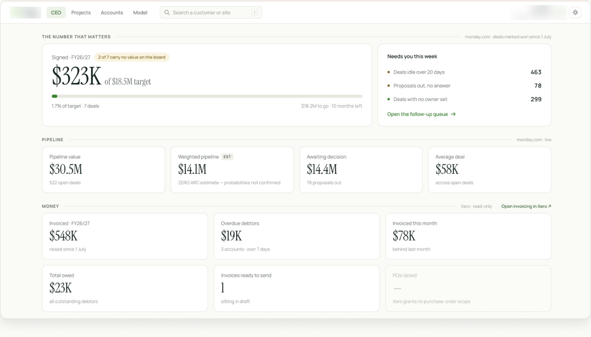591x337 pixels.
Task: Open the Total owed card
Action: coord(125,288)
